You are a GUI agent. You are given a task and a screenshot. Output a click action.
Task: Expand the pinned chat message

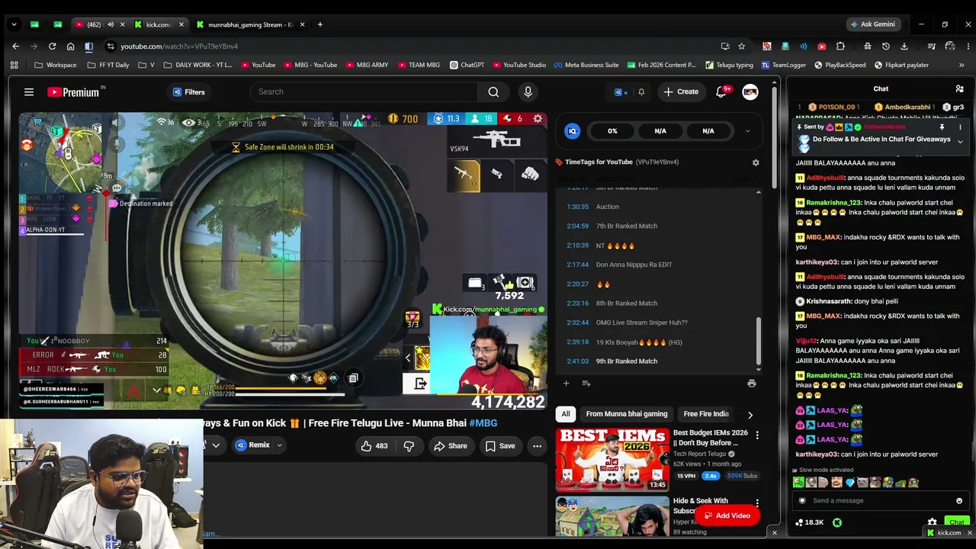(960, 142)
